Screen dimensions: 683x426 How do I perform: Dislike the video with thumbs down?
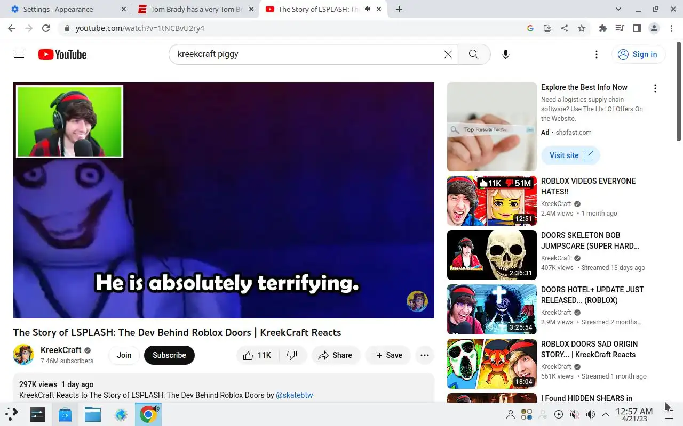click(x=292, y=355)
